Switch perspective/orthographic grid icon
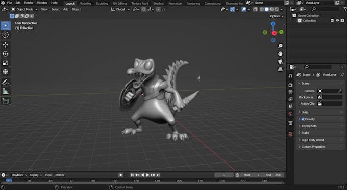The height and width of the screenshot is (190, 347). [280, 69]
